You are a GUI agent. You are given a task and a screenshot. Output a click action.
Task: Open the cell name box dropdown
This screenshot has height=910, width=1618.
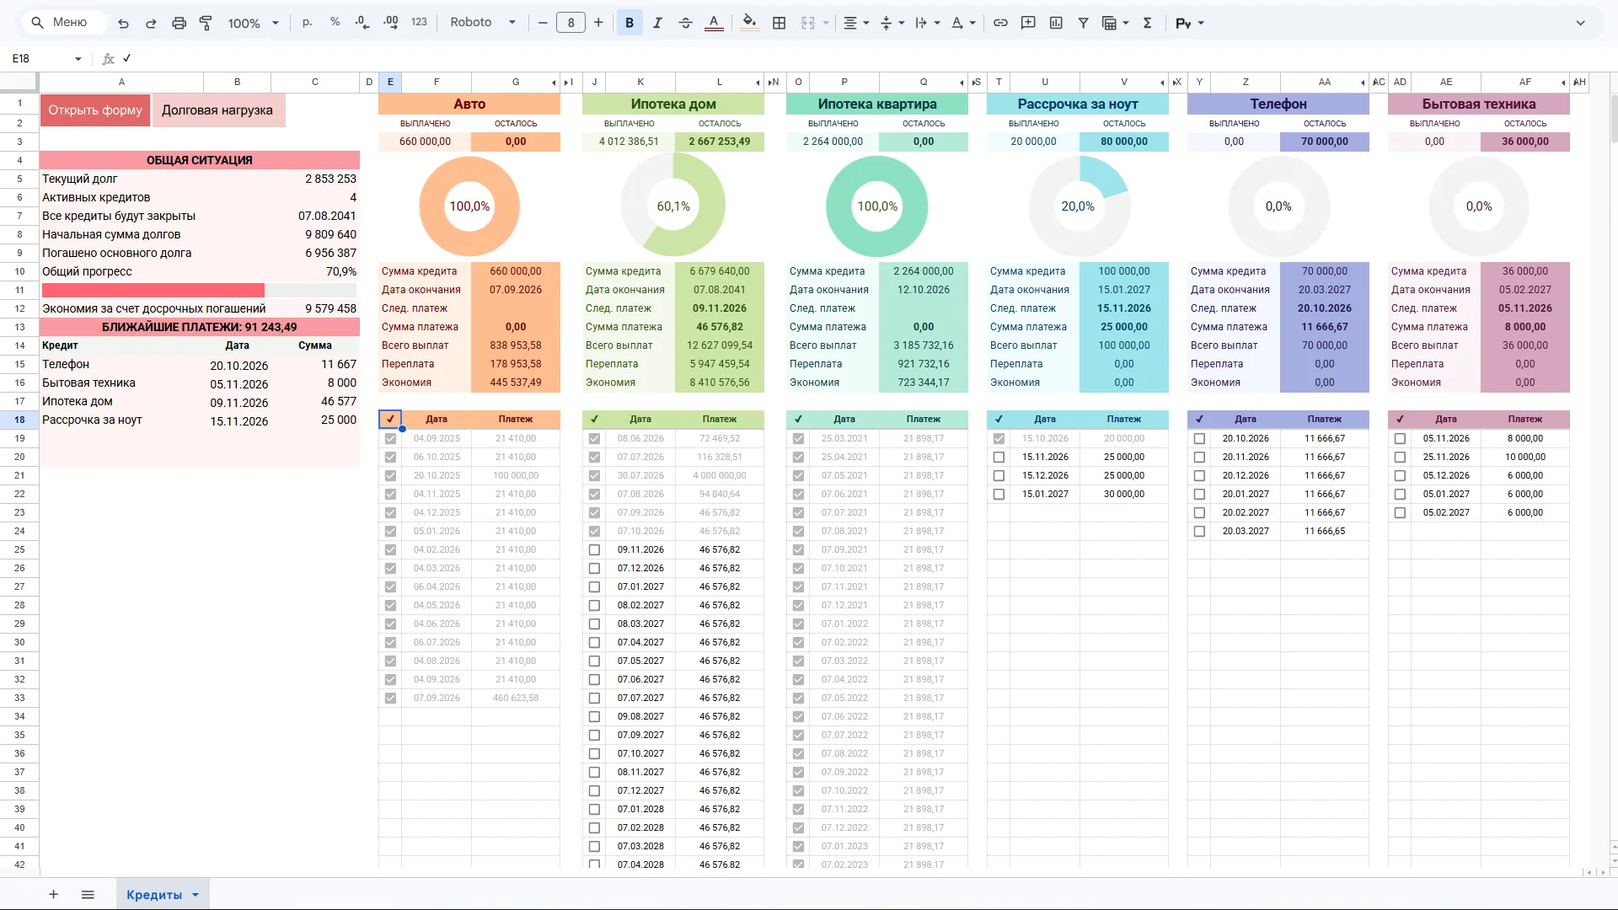pyautogui.click(x=78, y=58)
